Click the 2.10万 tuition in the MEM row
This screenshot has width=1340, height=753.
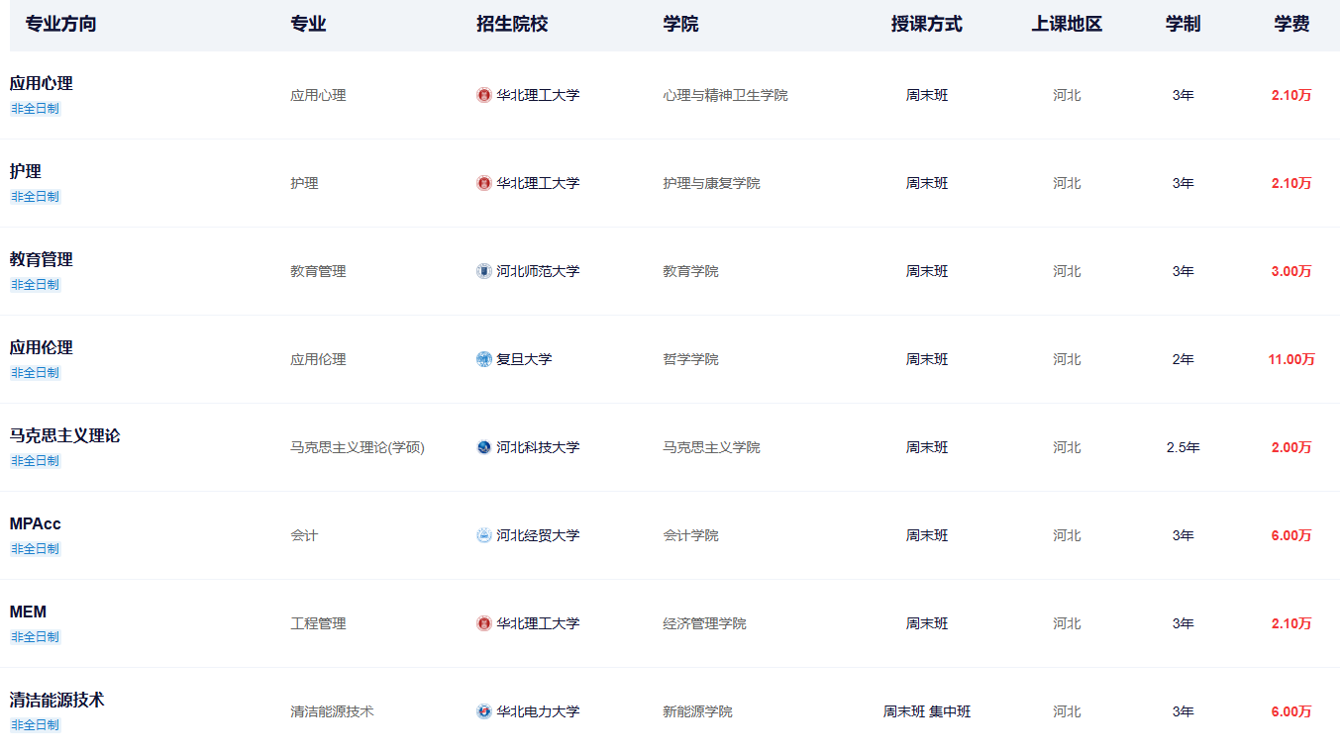point(1291,623)
